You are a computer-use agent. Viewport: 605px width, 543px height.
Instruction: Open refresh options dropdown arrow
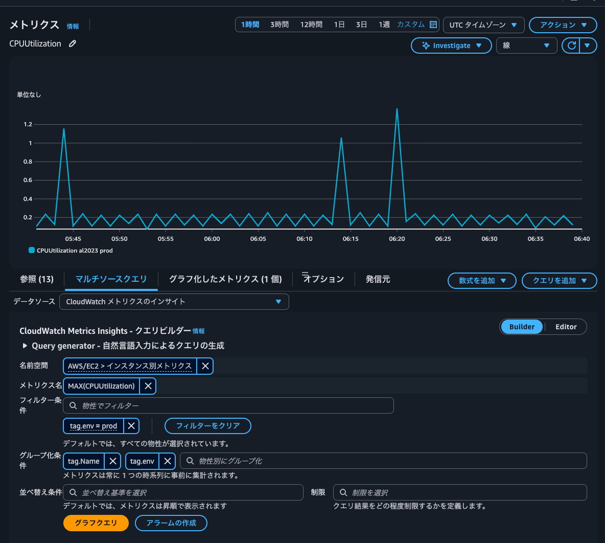(x=587, y=46)
